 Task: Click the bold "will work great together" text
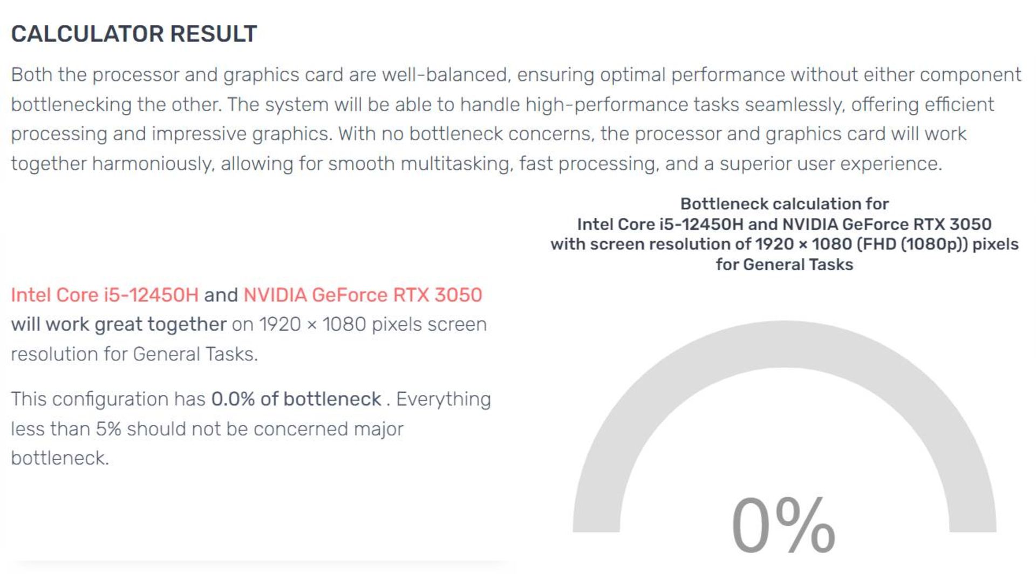coord(119,324)
